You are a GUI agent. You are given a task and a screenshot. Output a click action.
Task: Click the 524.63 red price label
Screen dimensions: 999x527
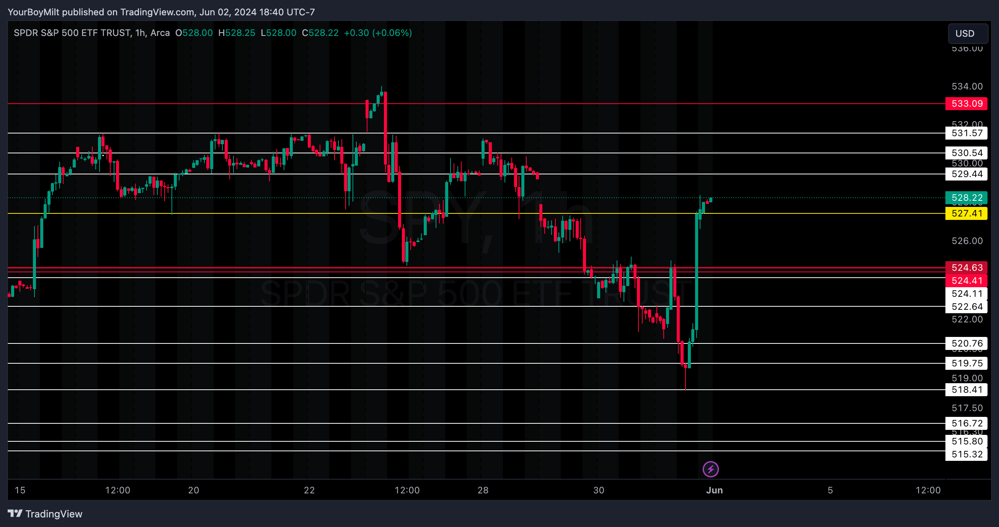point(966,267)
